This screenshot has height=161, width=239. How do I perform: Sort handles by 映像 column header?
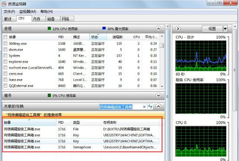(30, 122)
